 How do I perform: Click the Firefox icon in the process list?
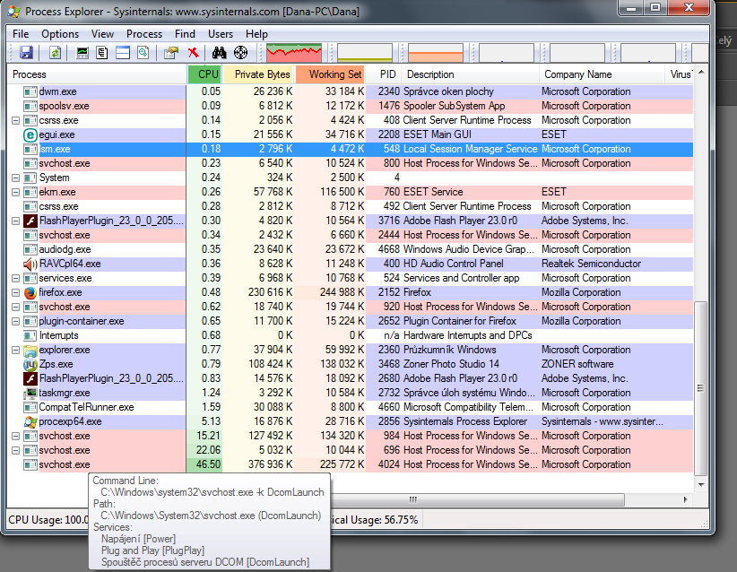(30, 292)
